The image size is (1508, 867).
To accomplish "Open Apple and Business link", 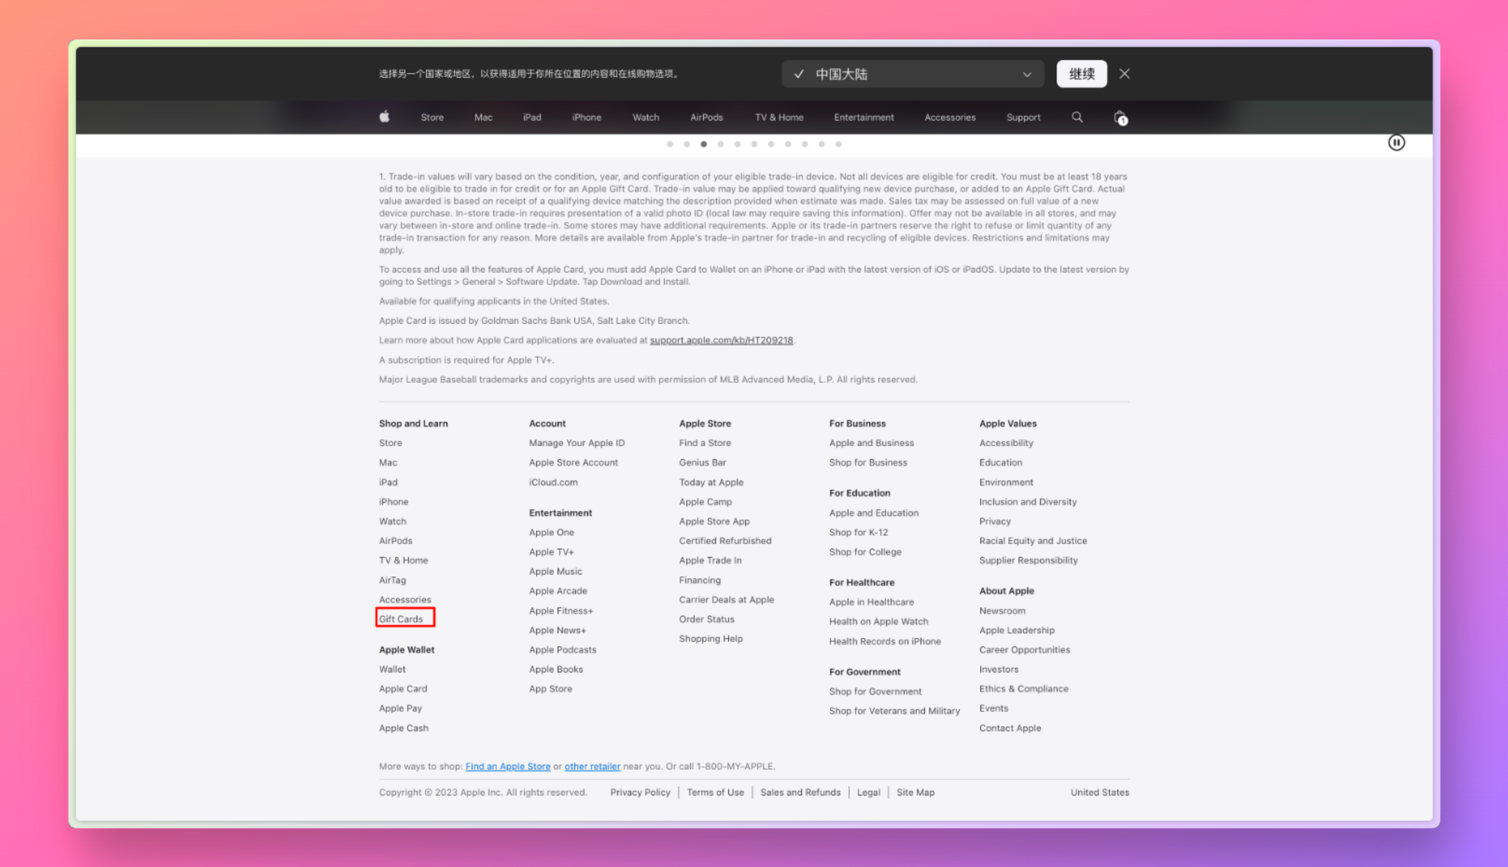I will pos(872,443).
